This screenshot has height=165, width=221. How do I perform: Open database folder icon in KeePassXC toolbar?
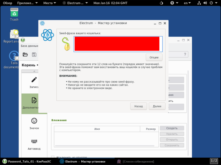point(25,55)
